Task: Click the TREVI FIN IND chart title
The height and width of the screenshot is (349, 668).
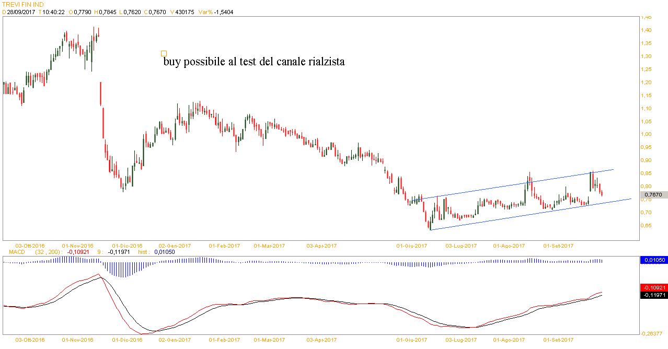Action: point(22,4)
